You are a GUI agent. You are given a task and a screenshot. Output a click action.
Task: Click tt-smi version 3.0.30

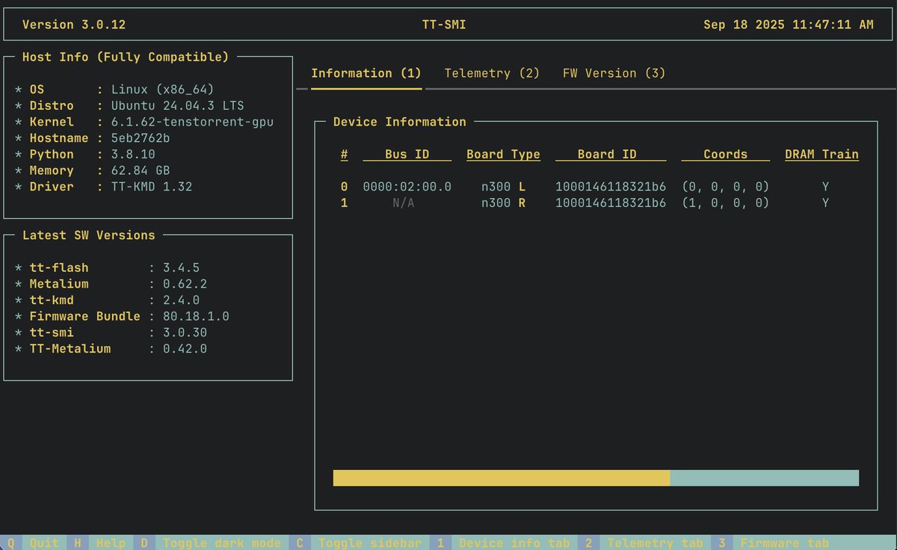click(185, 333)
